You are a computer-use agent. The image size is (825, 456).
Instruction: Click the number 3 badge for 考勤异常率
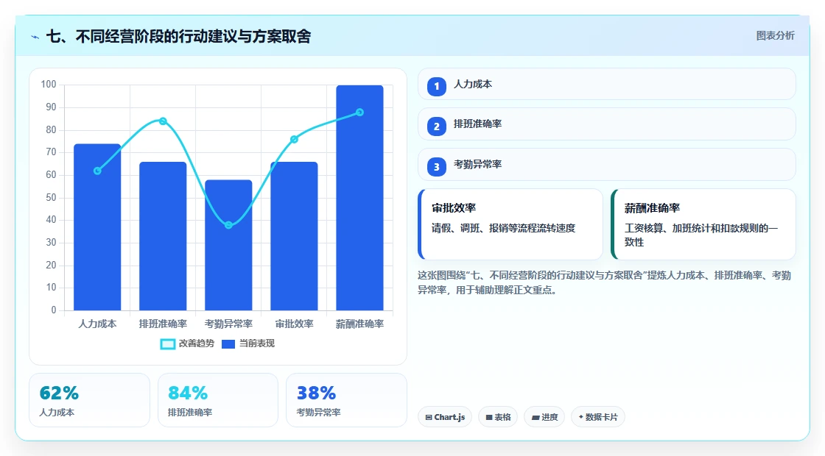(x=437, y=167)
